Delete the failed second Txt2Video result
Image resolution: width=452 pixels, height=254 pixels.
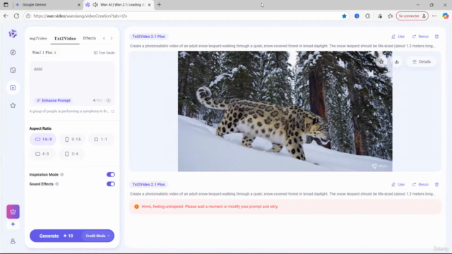click(x=436, y=184)
